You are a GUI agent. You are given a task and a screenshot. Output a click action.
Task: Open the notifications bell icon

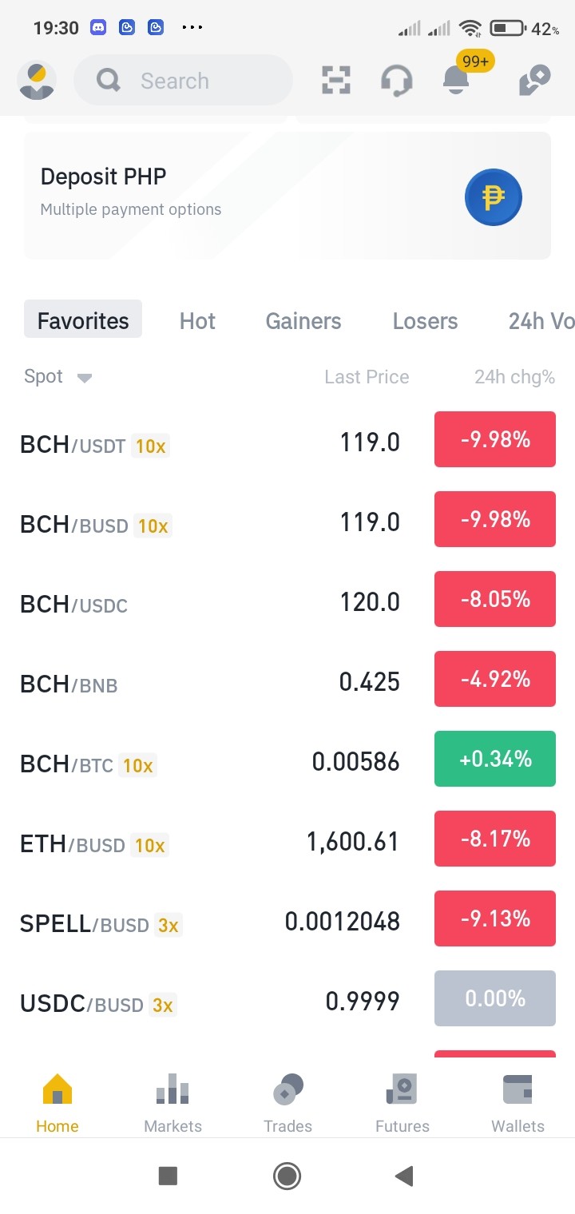(x=456, y=80)
